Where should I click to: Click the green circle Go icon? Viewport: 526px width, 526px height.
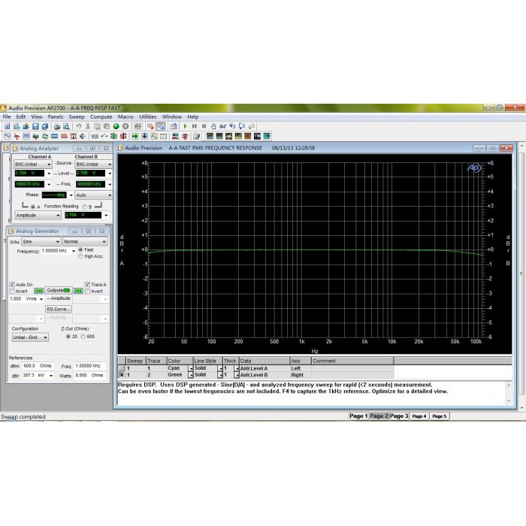click(116, 126)
